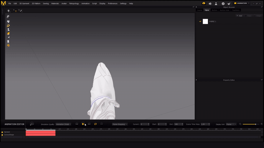
Task: Click the cloud icon in top bar
Action: pos(204,3)
